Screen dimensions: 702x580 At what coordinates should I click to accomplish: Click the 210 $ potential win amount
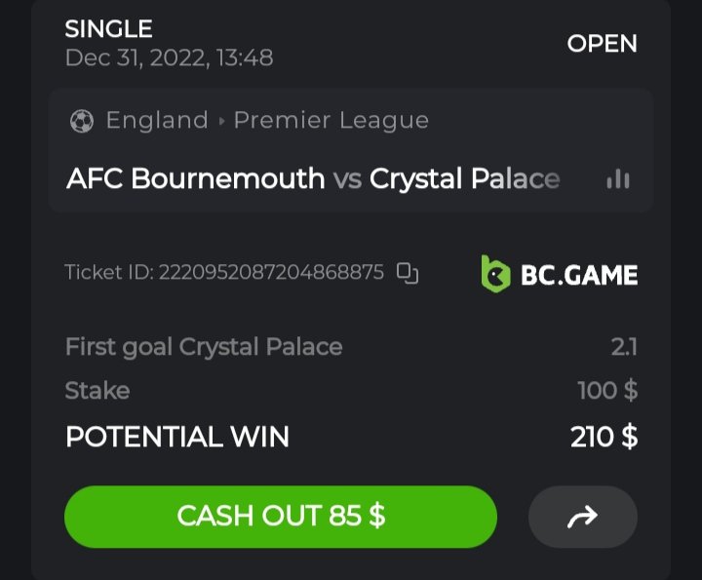[x=604, y=437]
